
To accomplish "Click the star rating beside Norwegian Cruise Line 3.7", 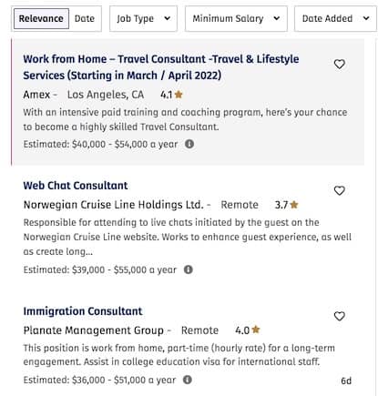I will 294,205.
